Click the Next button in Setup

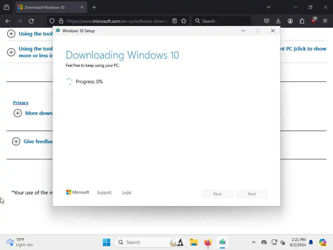pyautogui.click(x=252, y=194)
